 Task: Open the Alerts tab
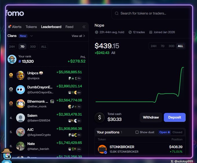[15, 27]
